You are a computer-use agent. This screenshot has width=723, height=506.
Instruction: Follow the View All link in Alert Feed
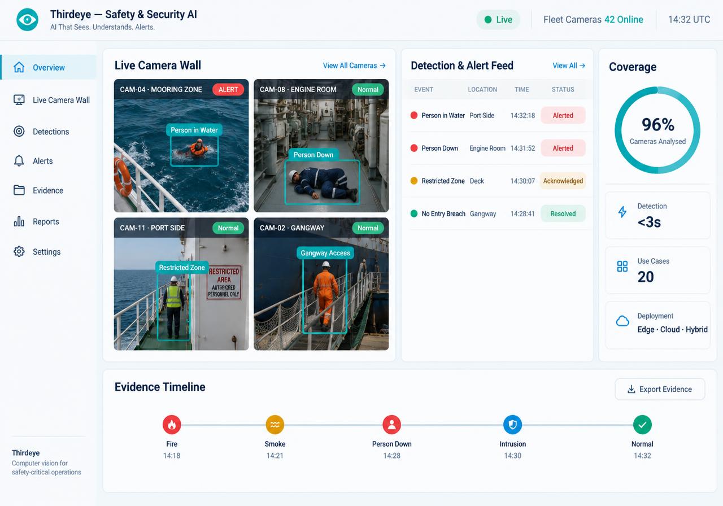click(569, 66)
